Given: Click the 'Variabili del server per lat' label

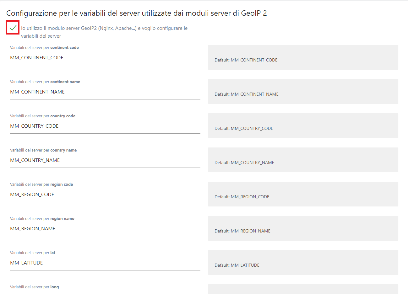Looking at the screenshot, I should [33, 253].
